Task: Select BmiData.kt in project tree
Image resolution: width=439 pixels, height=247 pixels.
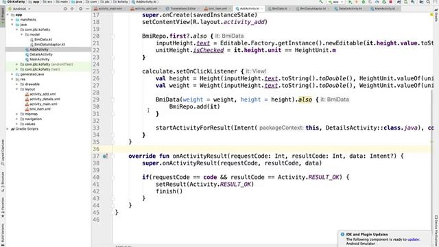Action: coord(43,40)
